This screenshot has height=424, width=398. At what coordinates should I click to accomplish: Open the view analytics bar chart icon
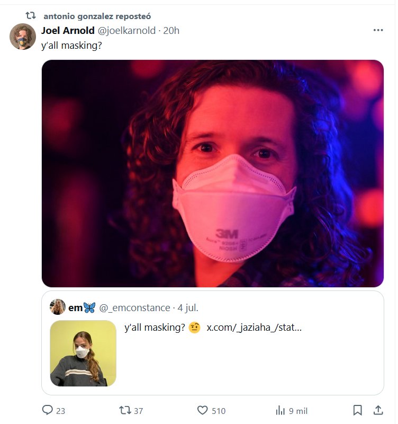(x=281, y=410)
